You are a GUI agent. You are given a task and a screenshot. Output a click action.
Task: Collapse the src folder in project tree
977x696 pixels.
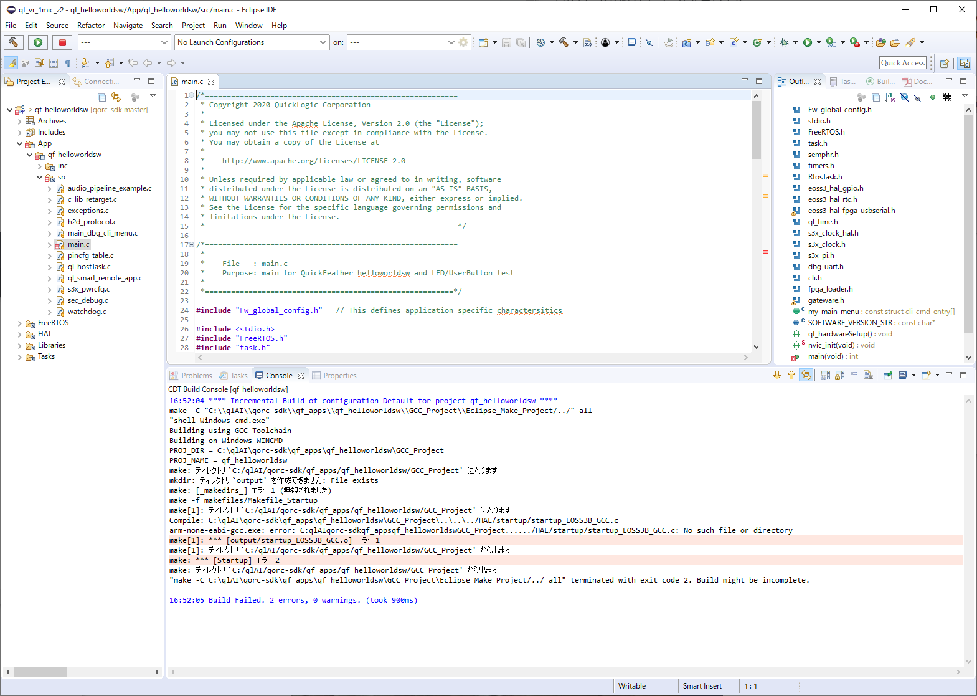pyautogui.click(x=40, y=178)
